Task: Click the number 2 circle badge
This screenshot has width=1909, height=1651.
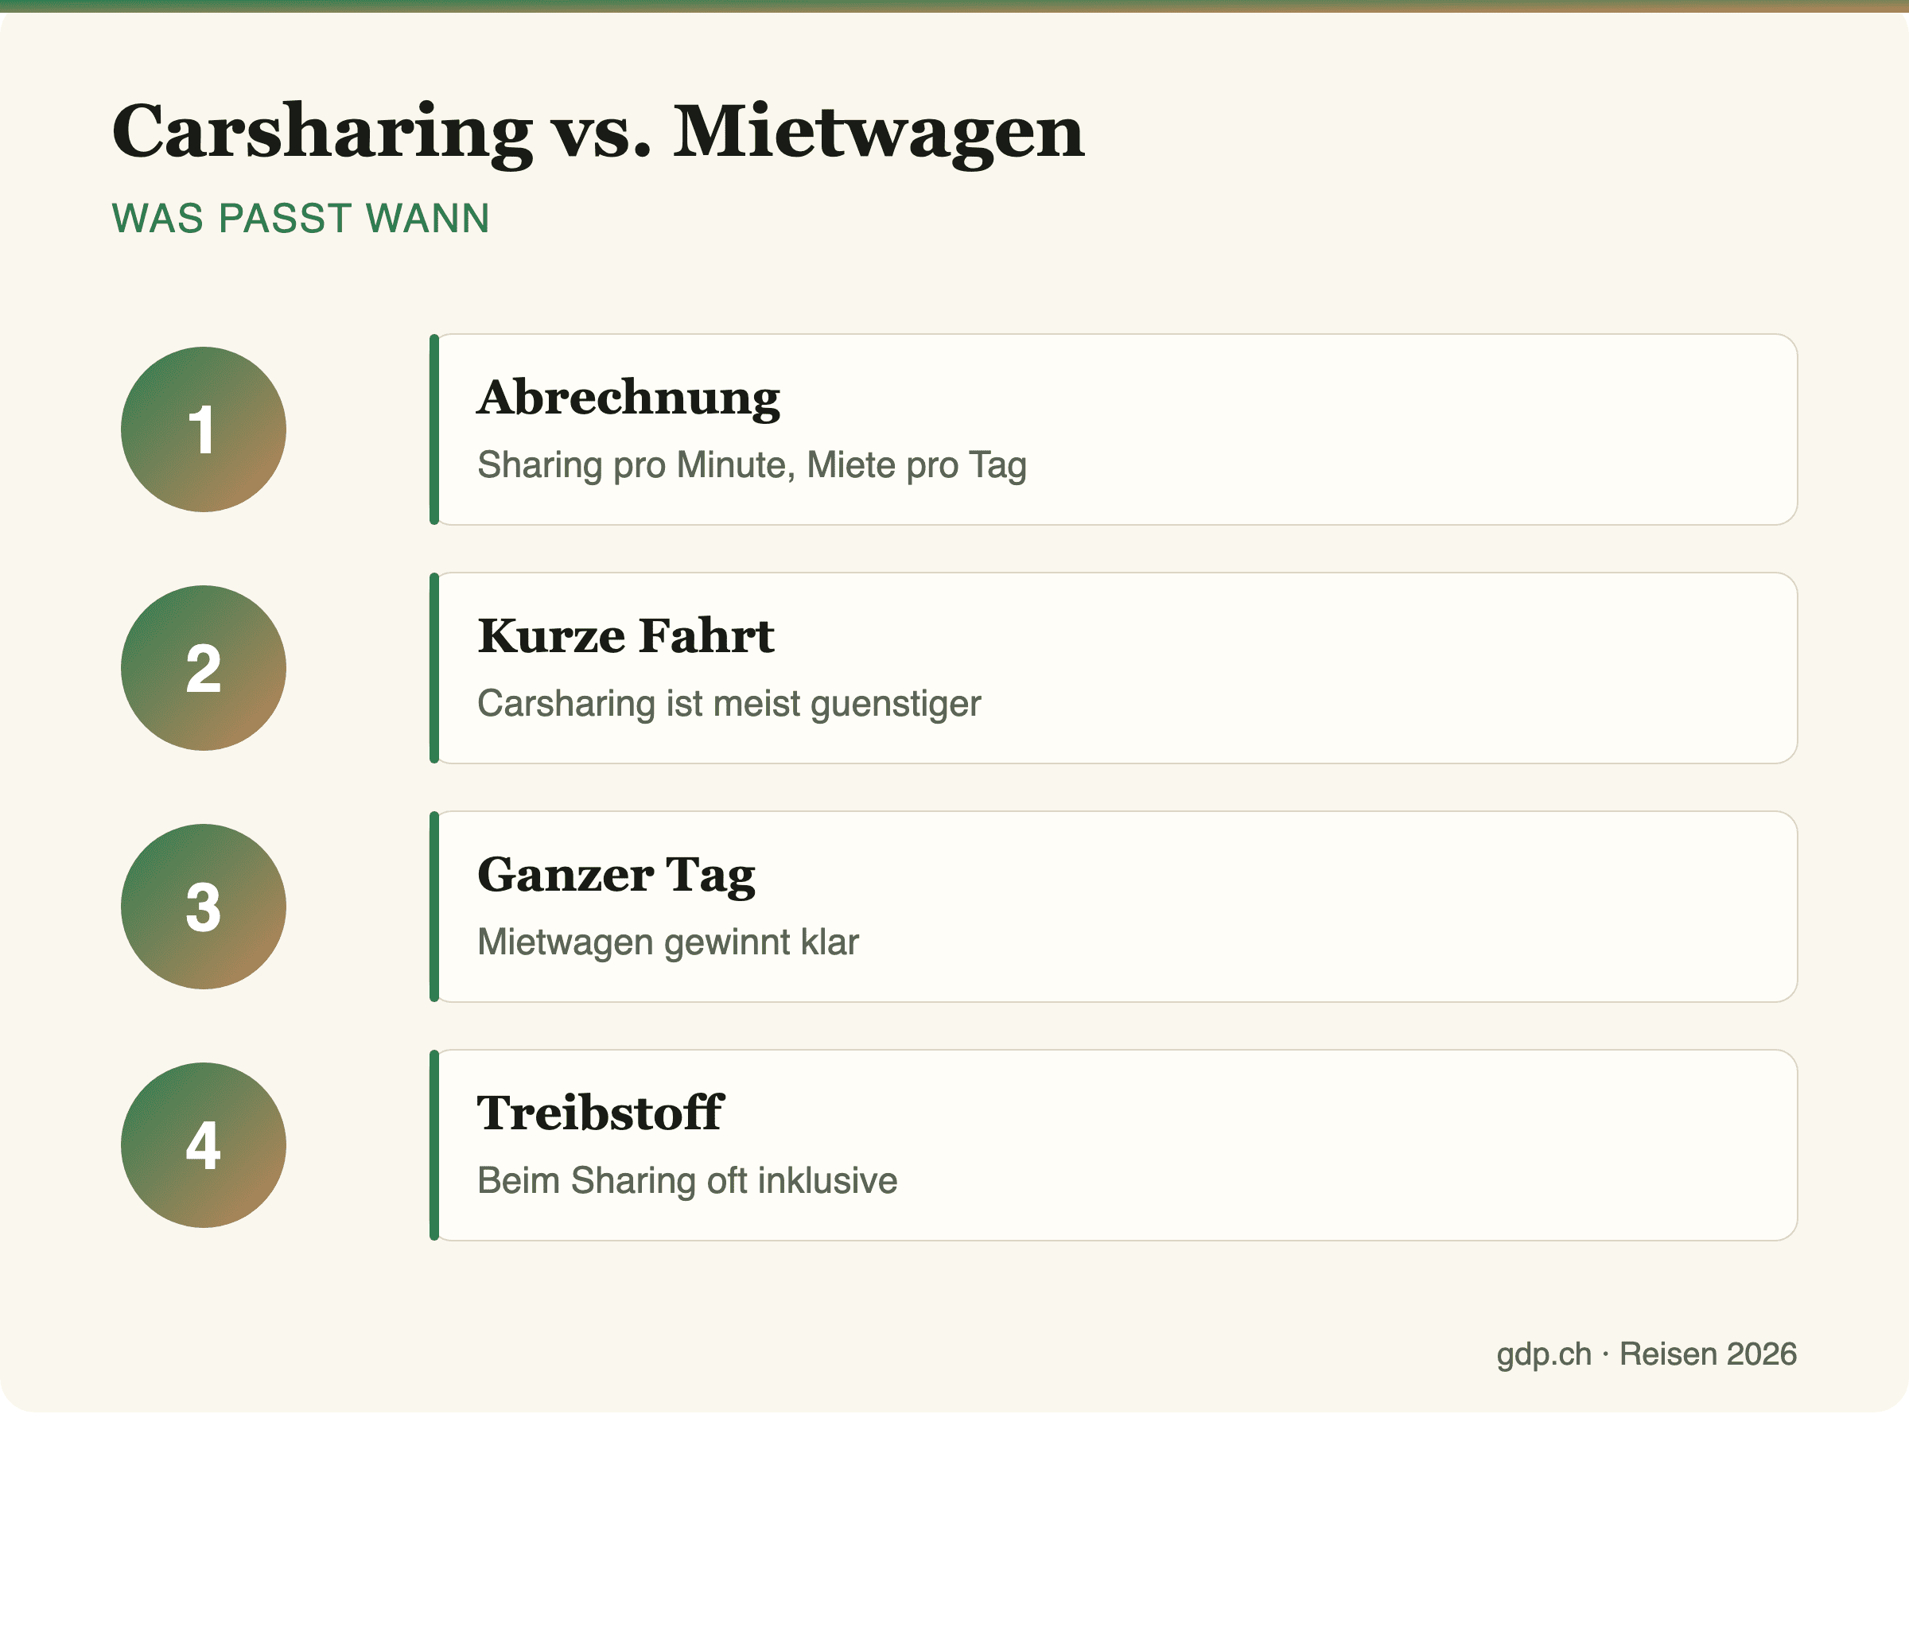Action: click(204, 668)
